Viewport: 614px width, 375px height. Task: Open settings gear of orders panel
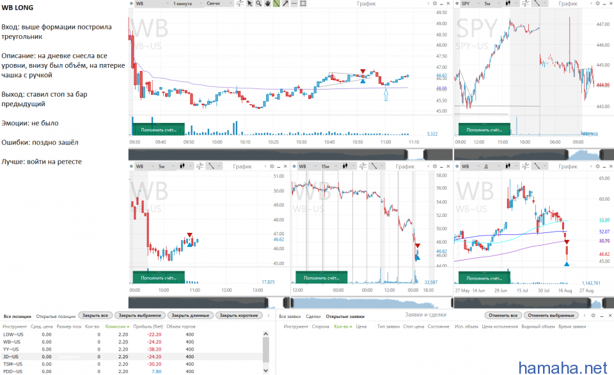(593, 315)
